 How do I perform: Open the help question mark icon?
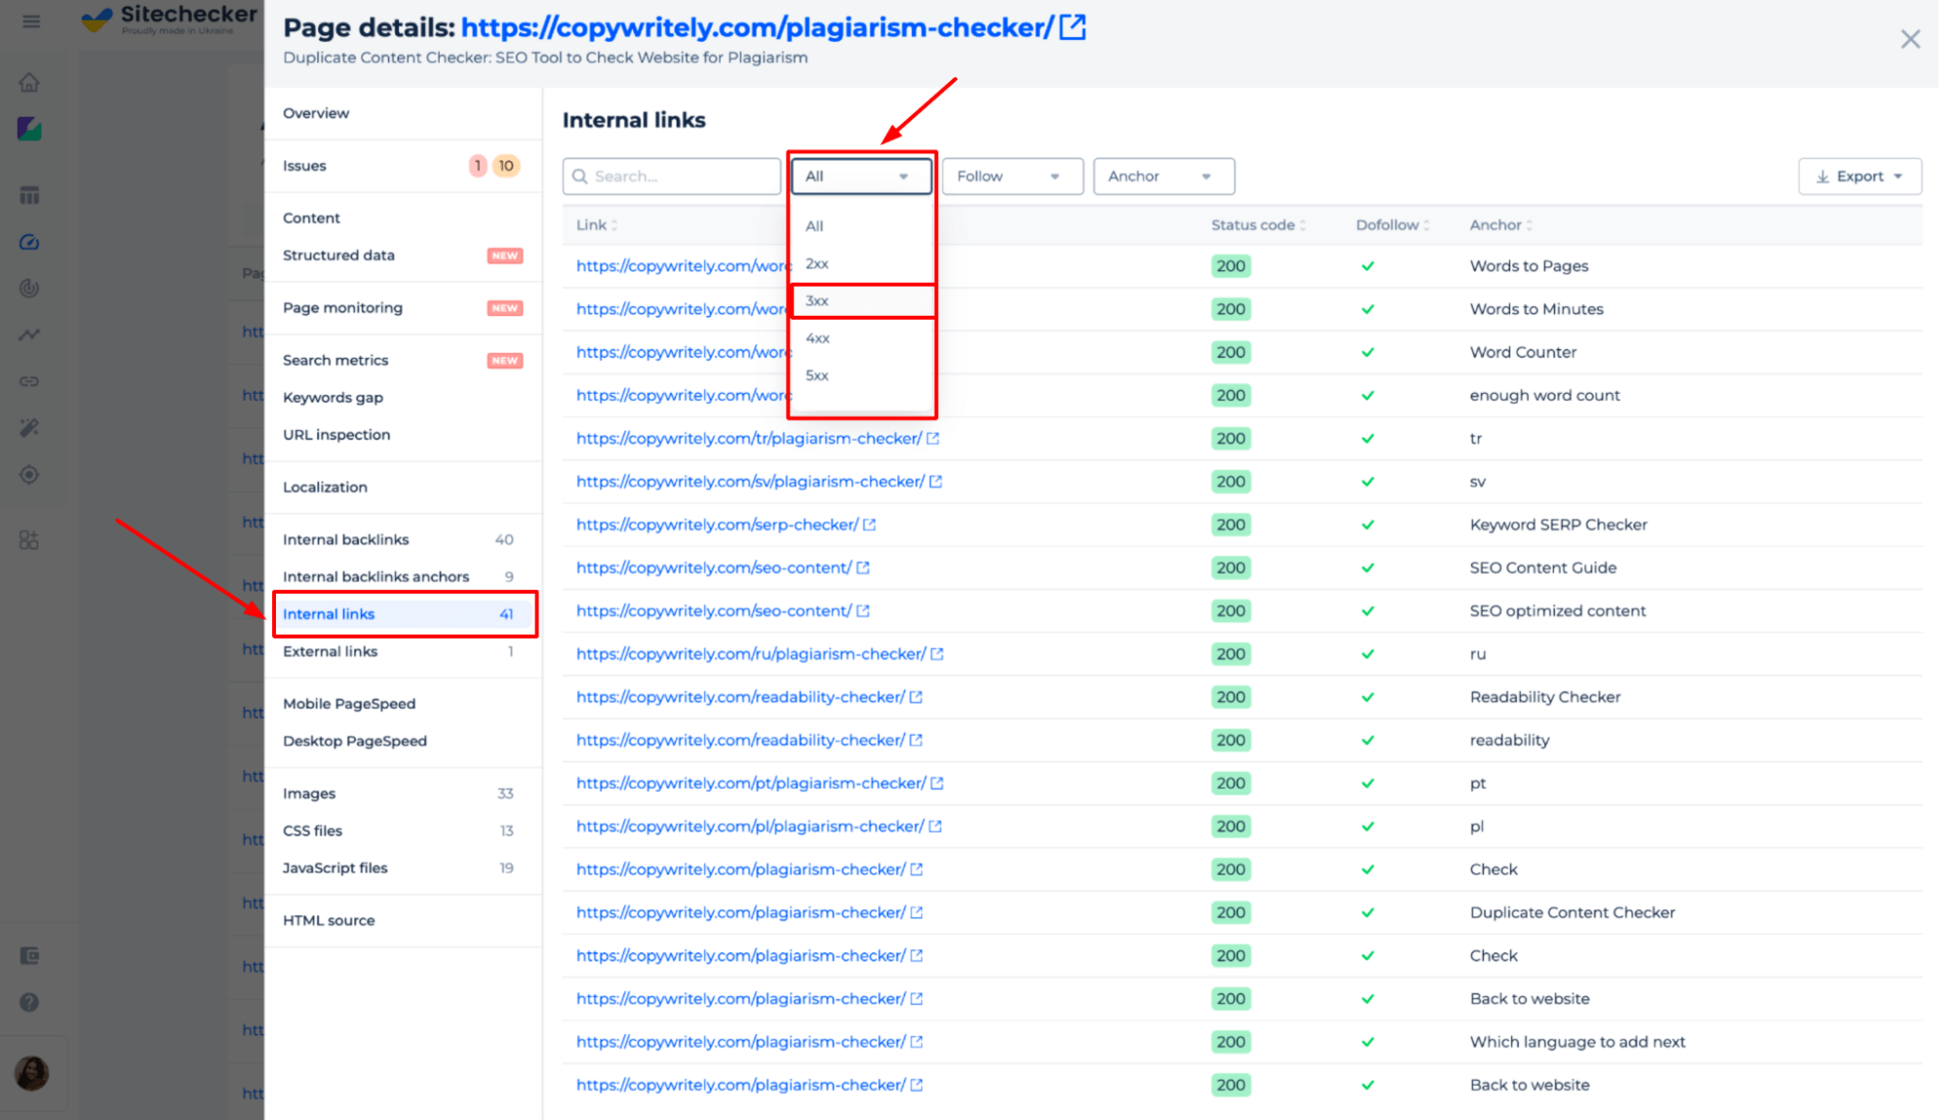pyautogui.click(x=29, y=1002)
